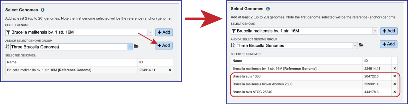The height and width of the screenshot is (105, 408).
Task: Expand left Select Genome dropdown arrow
Action: (x=150, y=32)
